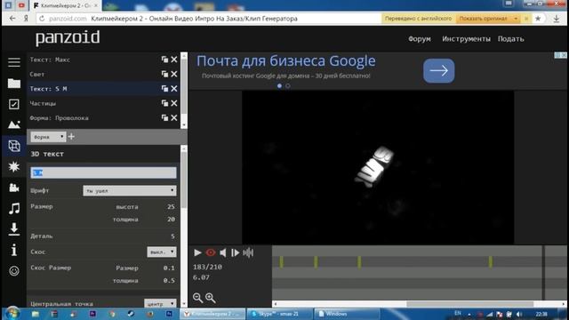Click the blue arrow button in Google ad
Viewport: 569px width, 320px height.
click(x=438, y=71)
